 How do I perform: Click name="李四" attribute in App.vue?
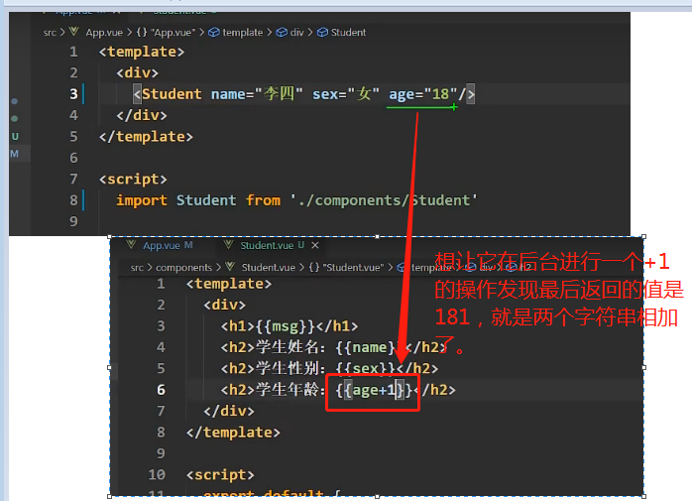(257, 94)
